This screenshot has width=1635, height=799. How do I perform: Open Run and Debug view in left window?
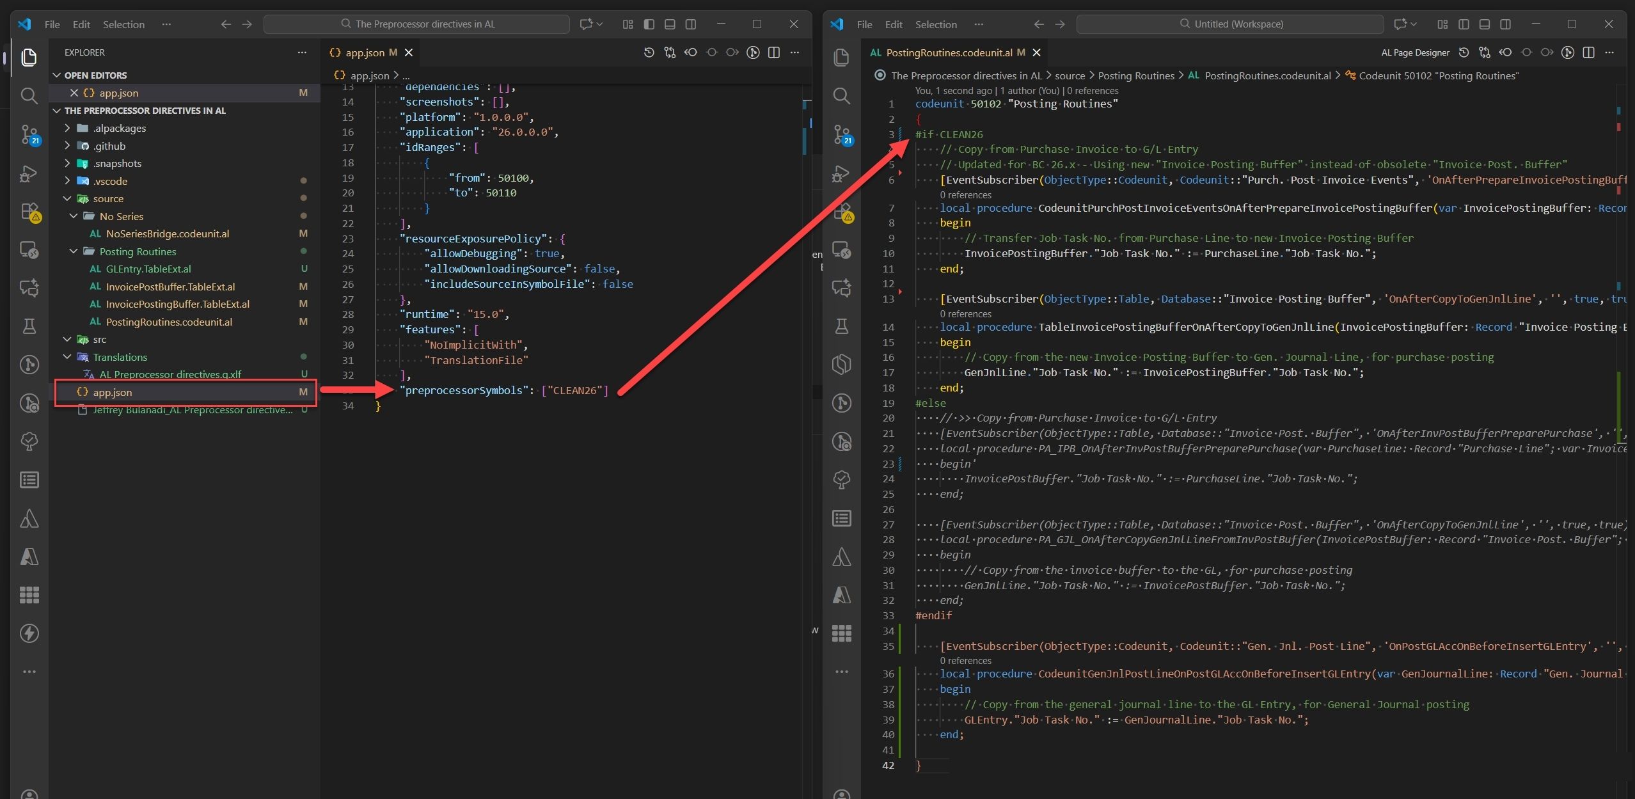(29, 173)
